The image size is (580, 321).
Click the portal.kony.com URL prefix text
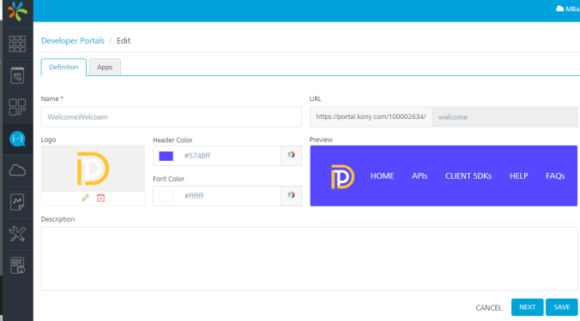(371, 116)
